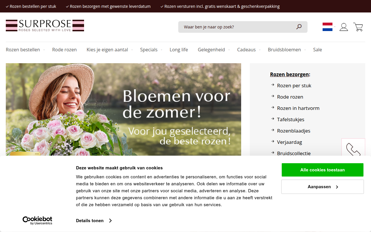Open Rozen in hartvorm link
Viewport: 371px width, 232px height.
click(x=298, y=108)
